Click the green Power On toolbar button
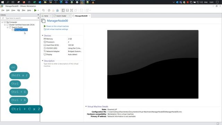The image size is (222, 125). tap(35, 10)
